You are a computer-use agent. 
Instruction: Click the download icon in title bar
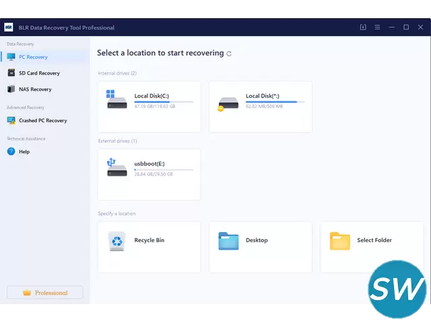tap(363, 28)
